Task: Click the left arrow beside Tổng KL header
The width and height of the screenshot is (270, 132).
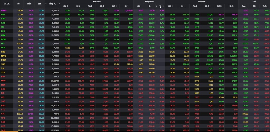Action: [x=46, y=4]
